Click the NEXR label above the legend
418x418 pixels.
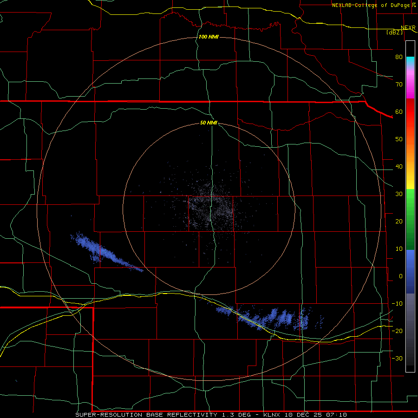408,28
